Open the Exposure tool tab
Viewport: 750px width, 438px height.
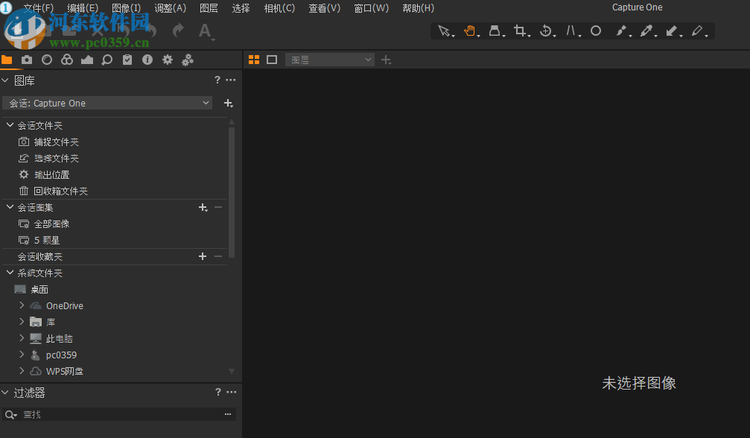87,60
